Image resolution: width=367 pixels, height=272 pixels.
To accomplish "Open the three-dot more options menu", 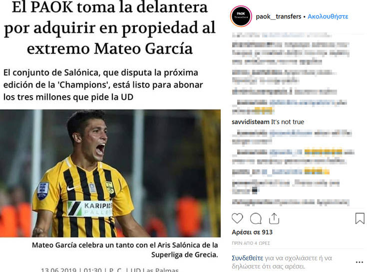I will point(360,262).
